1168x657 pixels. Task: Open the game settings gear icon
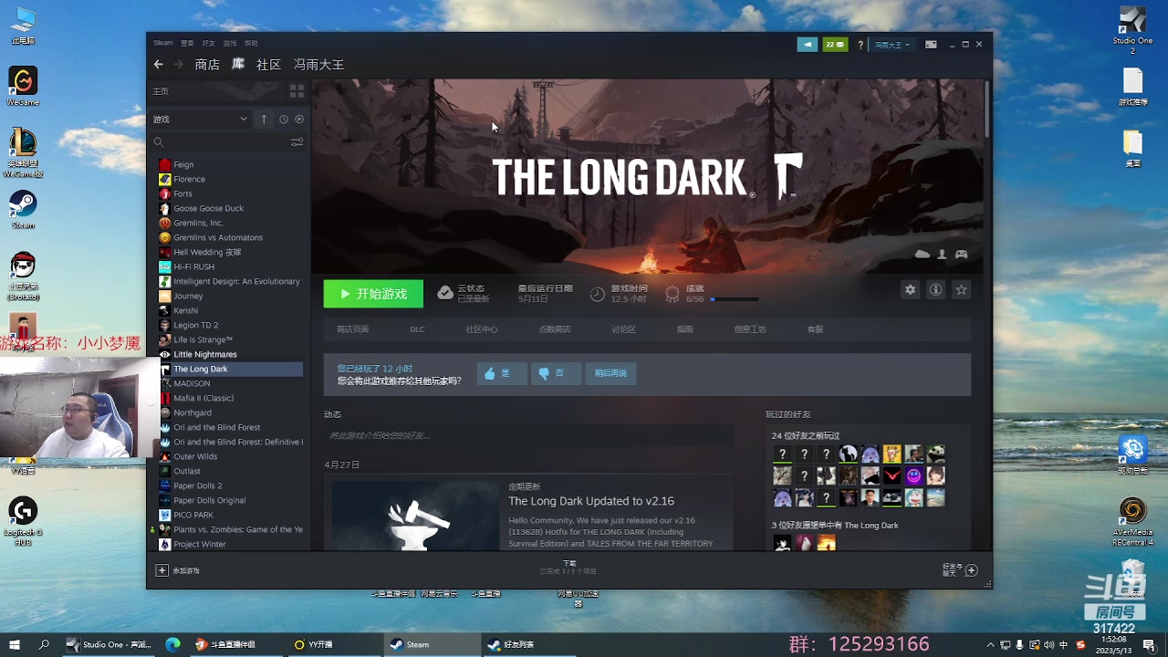coord(910,289)
